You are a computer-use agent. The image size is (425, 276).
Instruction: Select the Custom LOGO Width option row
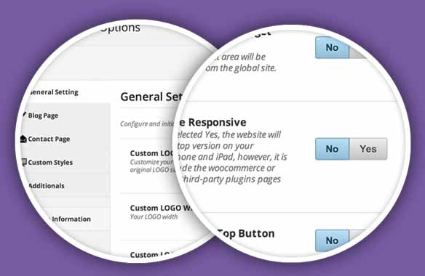pos(161,212)
